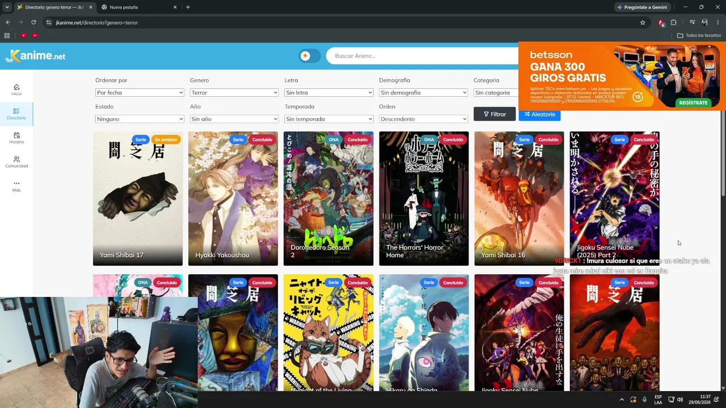Open 'Todos los favoritos' bookmarks folder
726x408 pixels.
[x=699, y=35]
